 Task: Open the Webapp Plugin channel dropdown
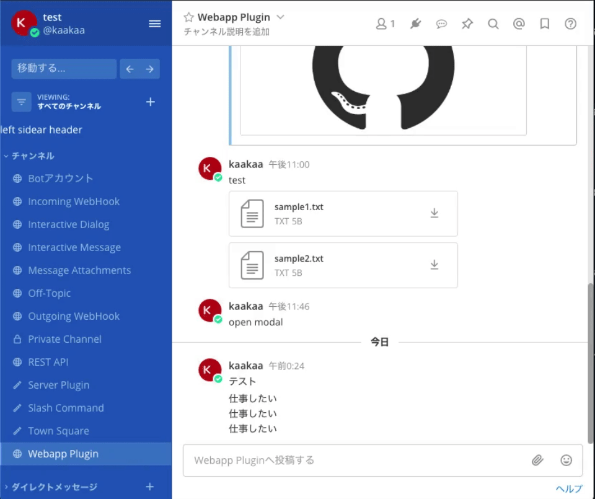point(280,17)
